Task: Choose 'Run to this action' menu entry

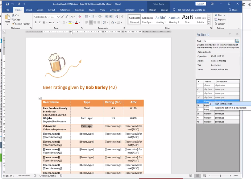Action: (x=224, y=104)
